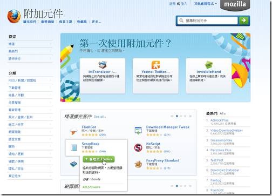Select third page dot of featured carousel
The image size is (272, 196).
pyautogui.click(x=185, y=116)
